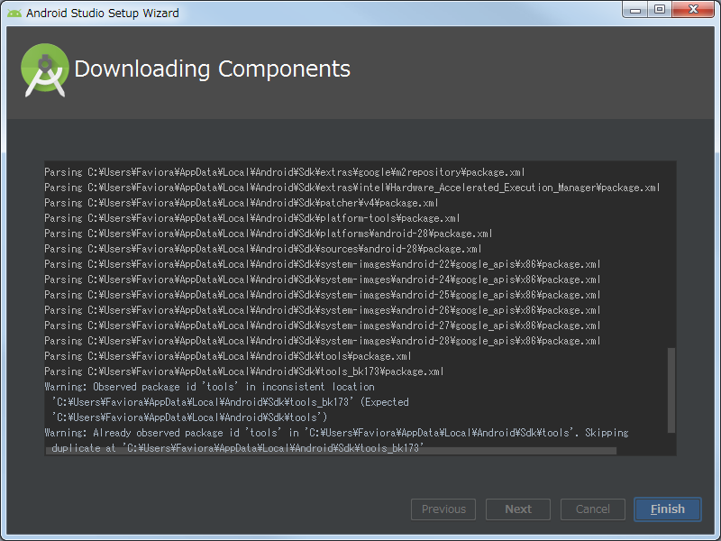The height and width of the screenshot is (541, 721).
Task: Click the Finish button
Action: pyautogui.click(x=667, y=509)
